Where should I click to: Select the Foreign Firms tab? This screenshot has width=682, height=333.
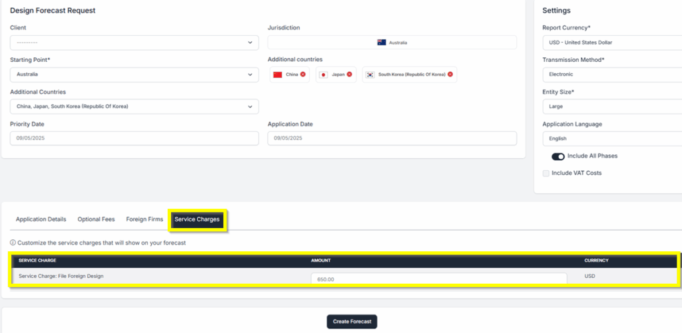pos(145,219)
